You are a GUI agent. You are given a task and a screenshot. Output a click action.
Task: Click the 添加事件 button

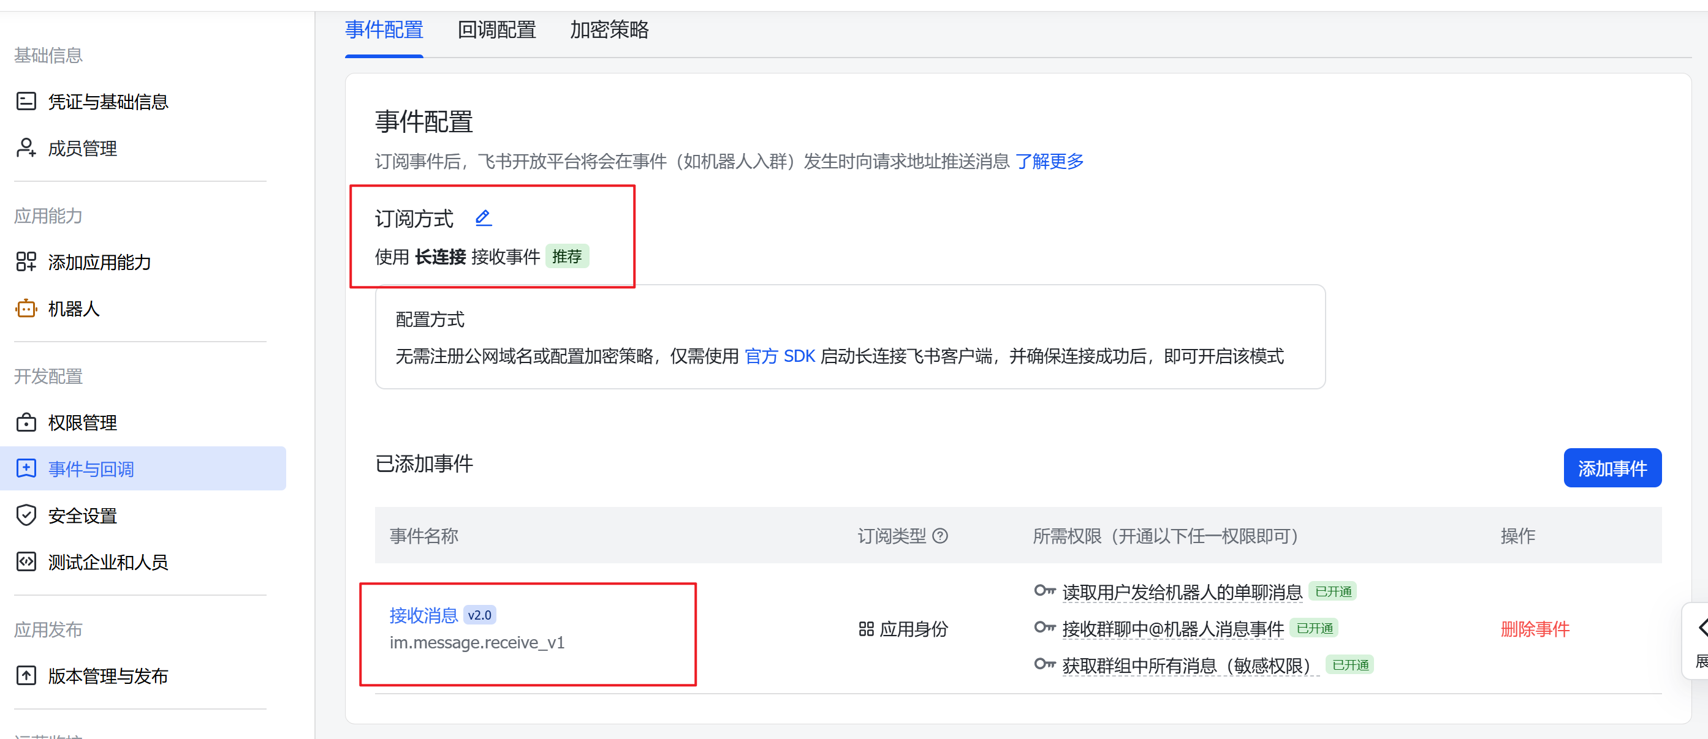pyautogui.click(x=1612, y=468)
